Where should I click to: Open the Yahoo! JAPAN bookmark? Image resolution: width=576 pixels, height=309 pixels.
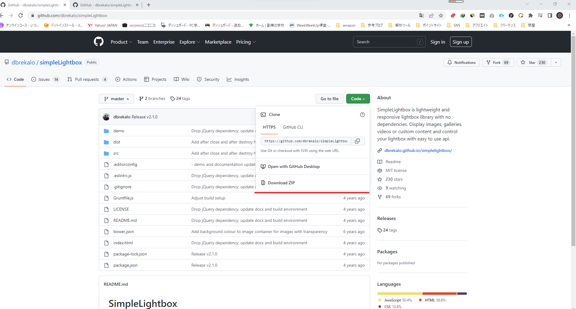103,25
